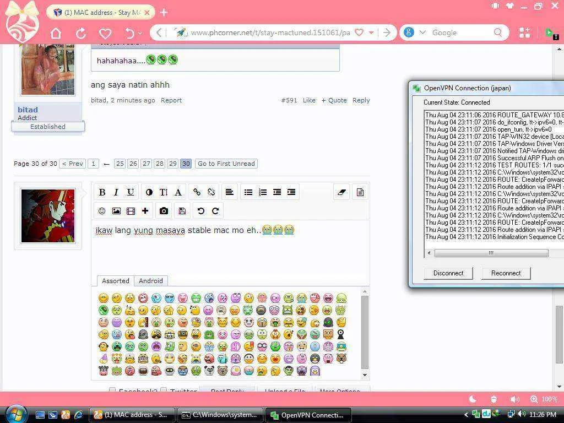Toggle the smilies panel with smiley icon
Screen dimensions: 564x423
click(102, 211)
